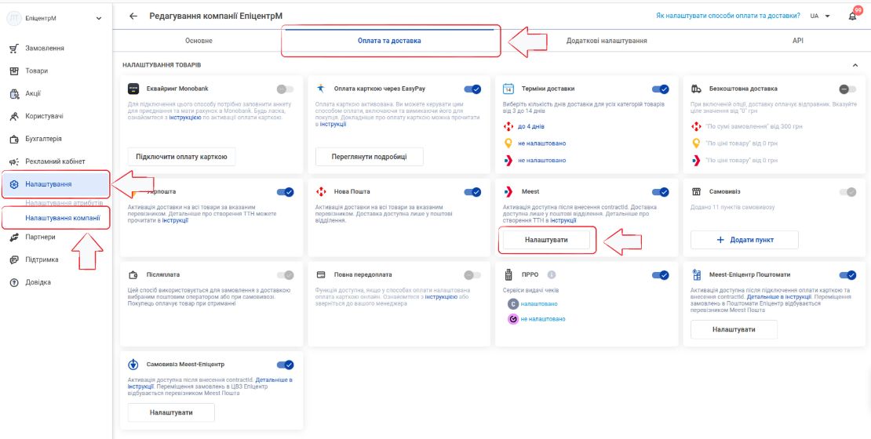Toggle the ПРРО switch
Image resolution: width=871 pixels, height=439 pixels.
tap(661, 274)
